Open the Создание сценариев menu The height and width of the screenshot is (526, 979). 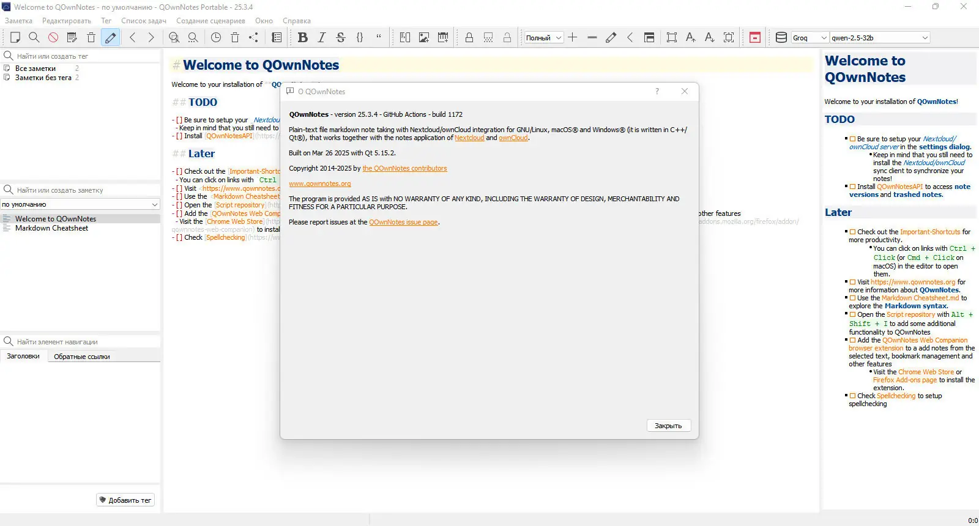(210, 21)
